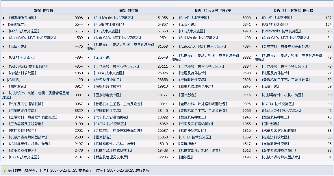
Task: Click the lightbulb icon beside cache notice
Action: (x=4, y=170)
